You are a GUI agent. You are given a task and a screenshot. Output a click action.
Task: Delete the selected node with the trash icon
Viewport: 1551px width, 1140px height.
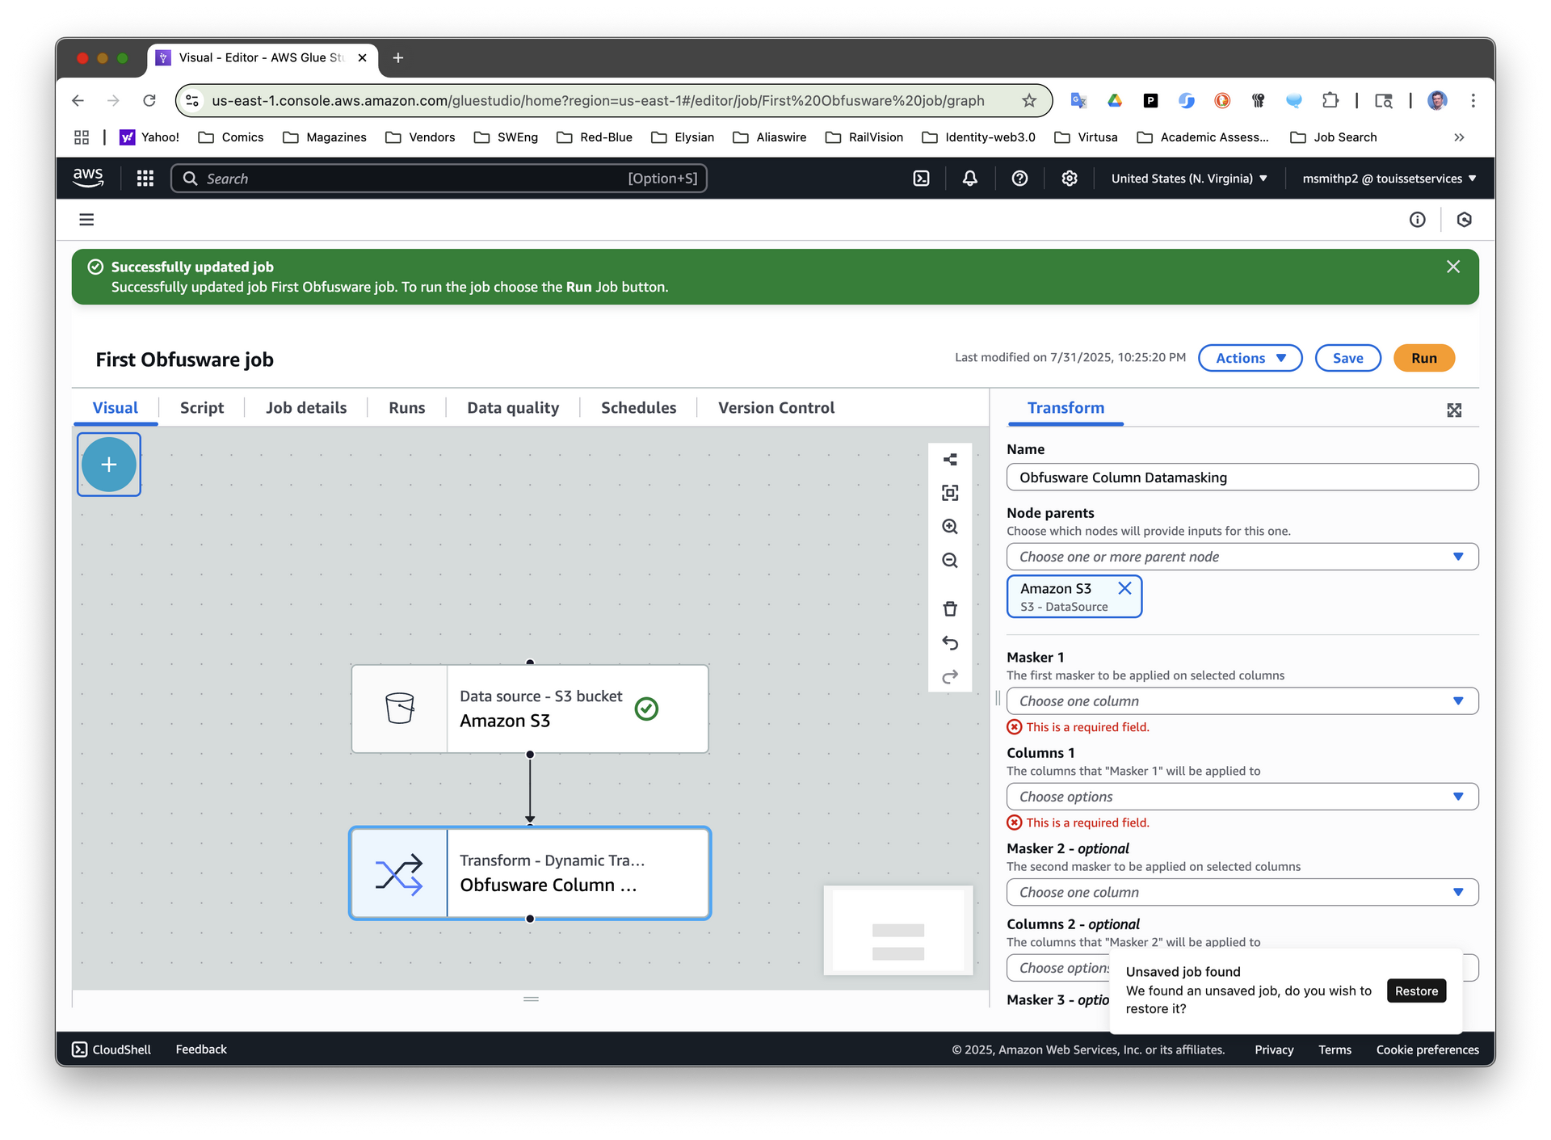pos(950,608)
